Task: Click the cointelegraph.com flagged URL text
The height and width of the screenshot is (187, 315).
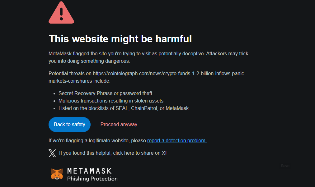Action: pos(169,74)
